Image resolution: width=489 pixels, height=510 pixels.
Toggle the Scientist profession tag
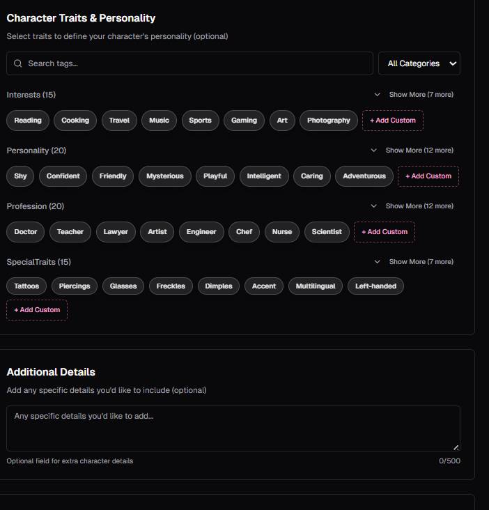327,232
